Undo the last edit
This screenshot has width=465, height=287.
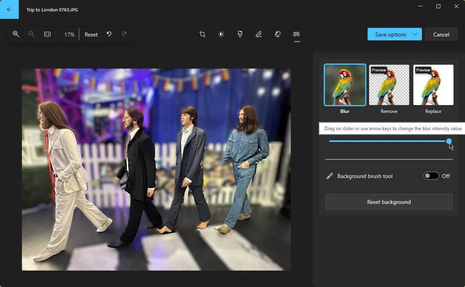tap(109, 34)
